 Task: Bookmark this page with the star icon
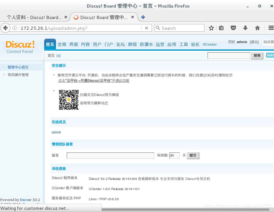211,28
